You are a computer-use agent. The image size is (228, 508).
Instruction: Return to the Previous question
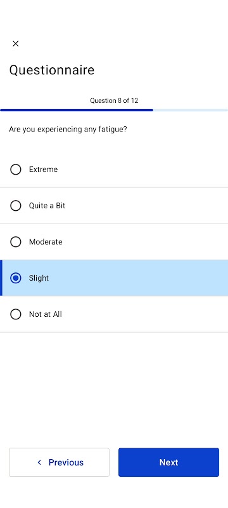pos(59,462)
